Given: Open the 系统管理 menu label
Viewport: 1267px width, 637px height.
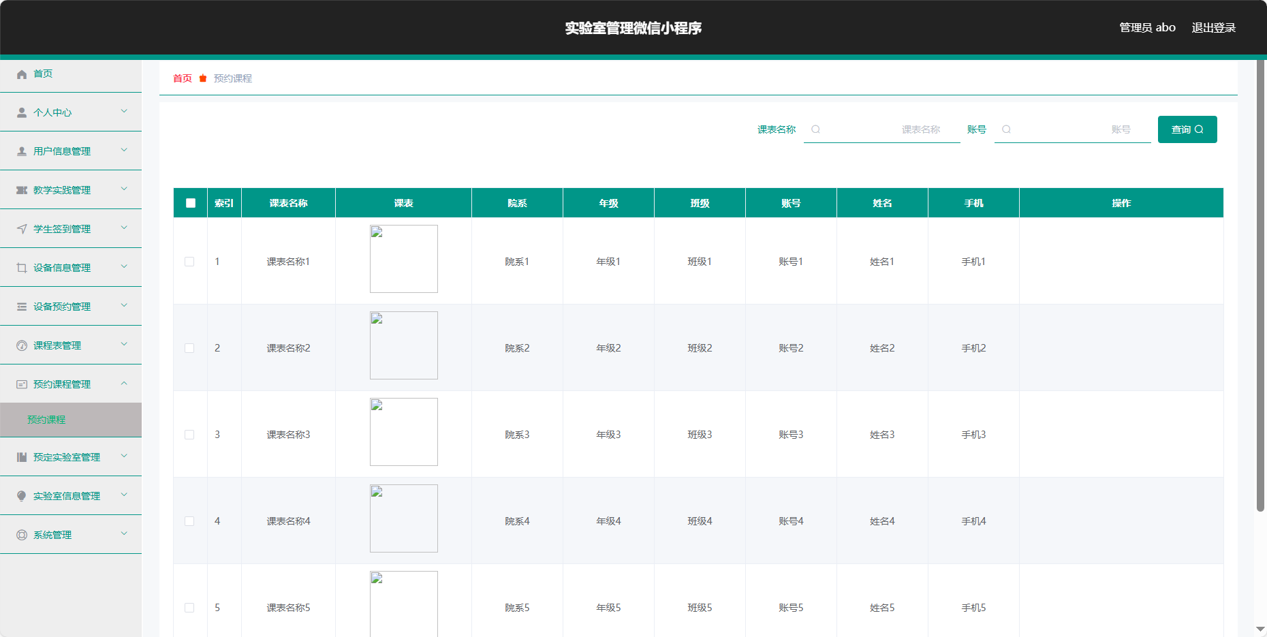Looking at the screenshot, I should pyautogui.click(x=52, y=535).
